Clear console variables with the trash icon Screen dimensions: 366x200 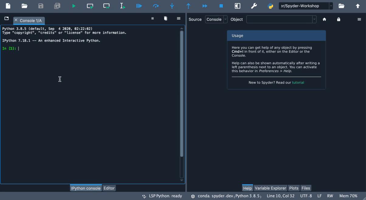165,18
